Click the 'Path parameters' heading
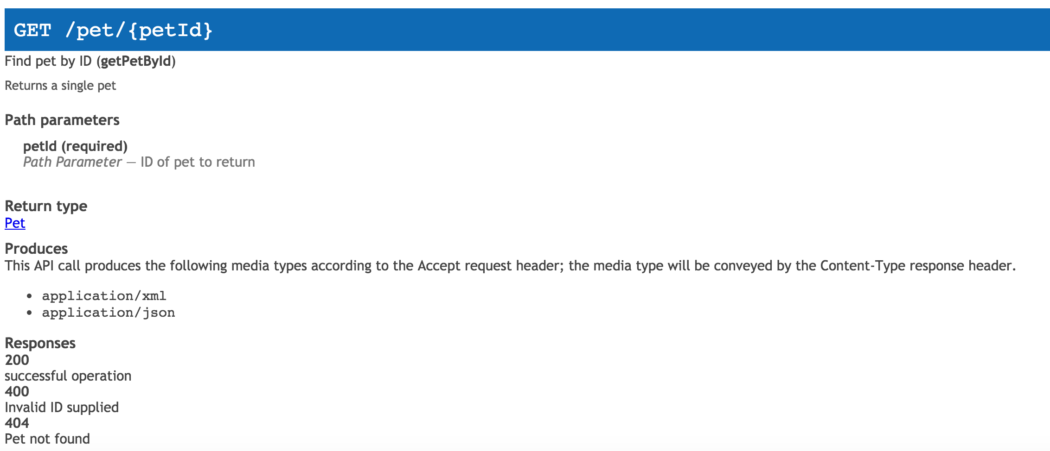 tap(62, 120)
